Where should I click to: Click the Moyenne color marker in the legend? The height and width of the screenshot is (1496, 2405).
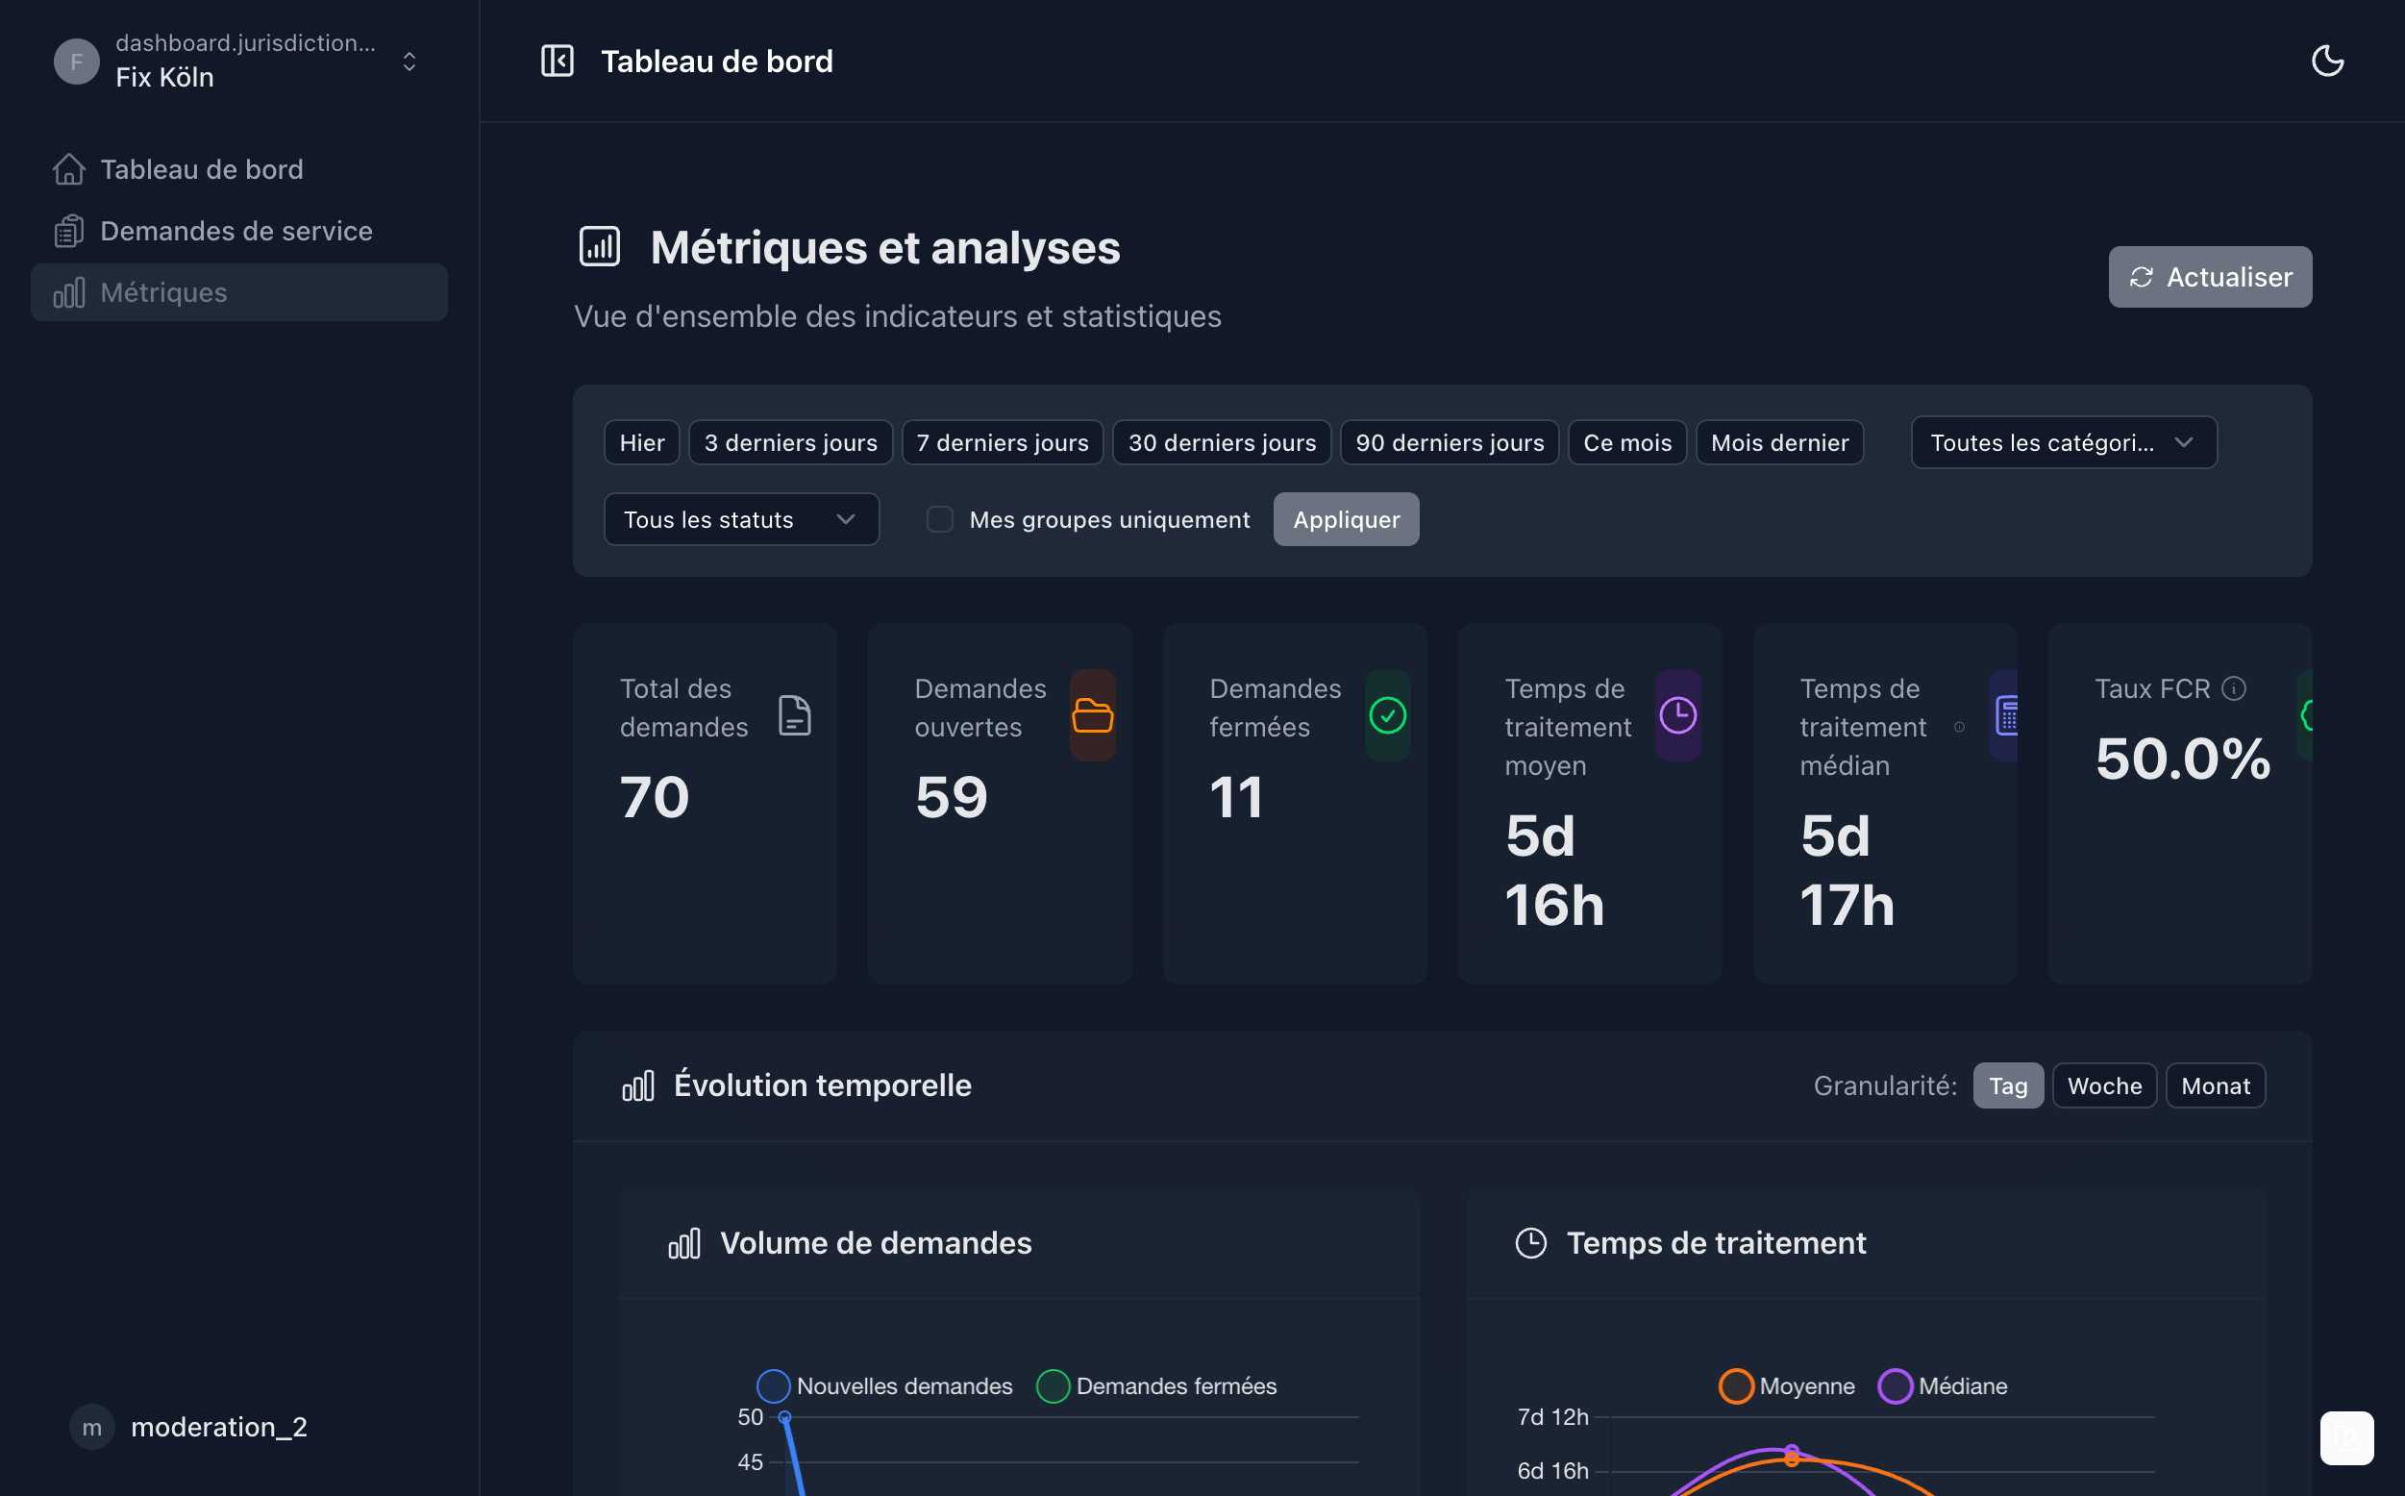[1737, 1385]
